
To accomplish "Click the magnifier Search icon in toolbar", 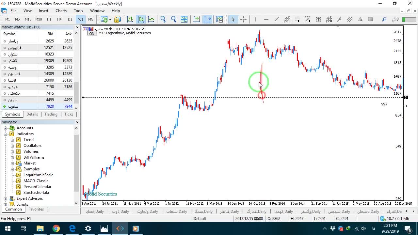I will tap(384, 19).
